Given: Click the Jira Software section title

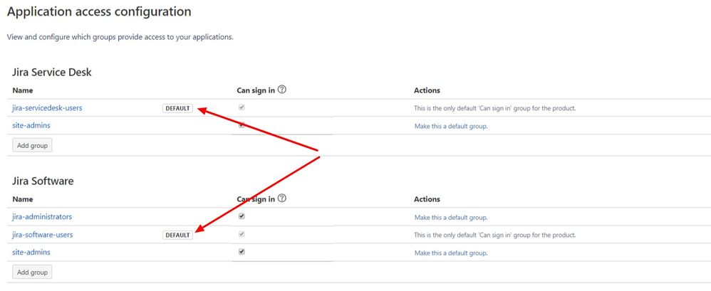Looking at the screenshot, I should point(43,181).
